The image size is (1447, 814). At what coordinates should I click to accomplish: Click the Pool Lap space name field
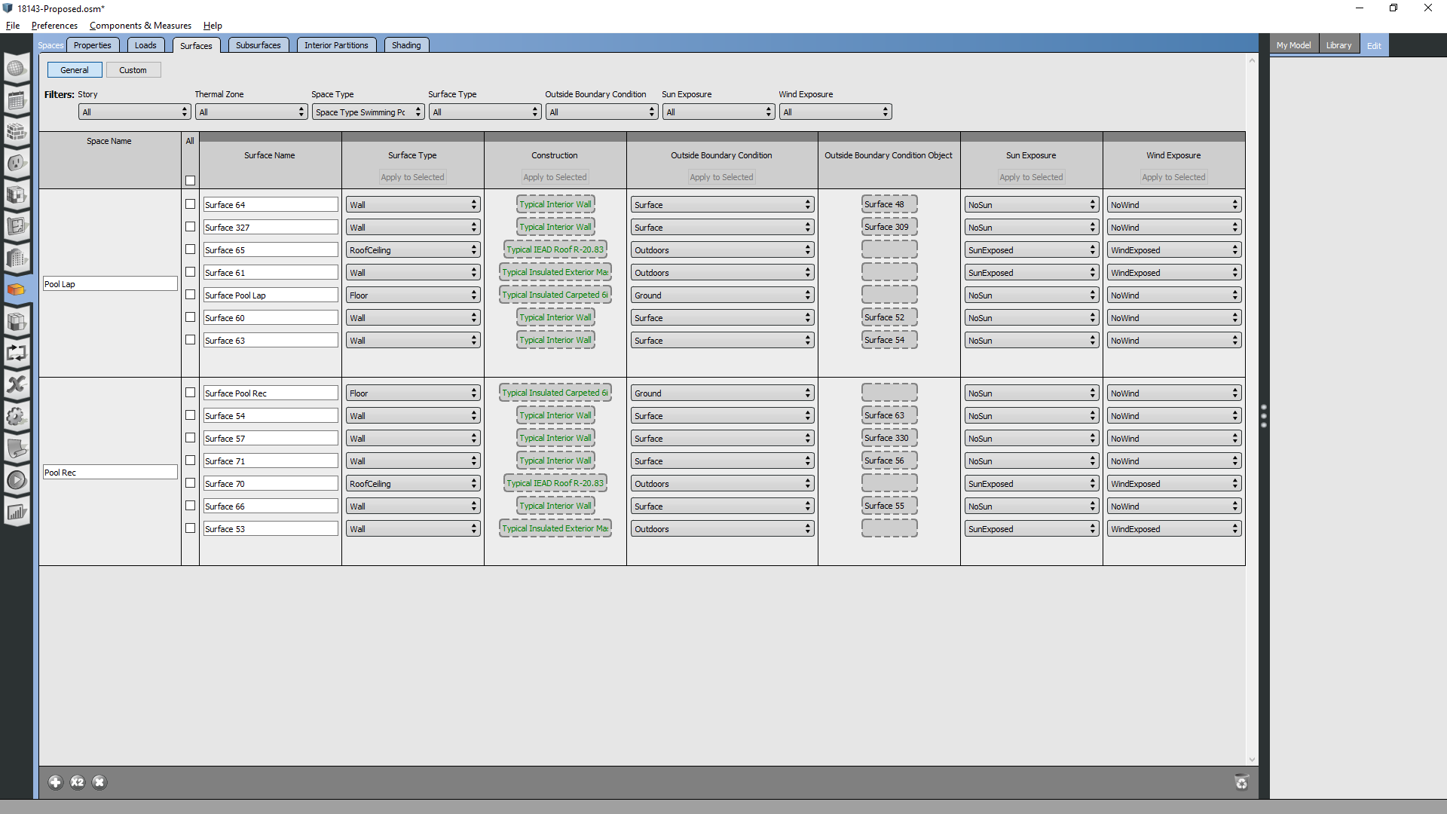pos(109,284)
